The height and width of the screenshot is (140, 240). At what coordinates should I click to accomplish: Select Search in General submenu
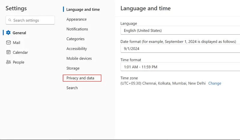tap(72, 88)
